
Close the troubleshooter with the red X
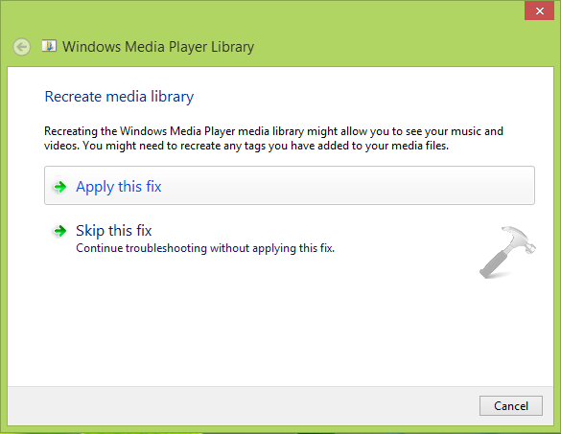pyautogui.click(x=540, y=11)
